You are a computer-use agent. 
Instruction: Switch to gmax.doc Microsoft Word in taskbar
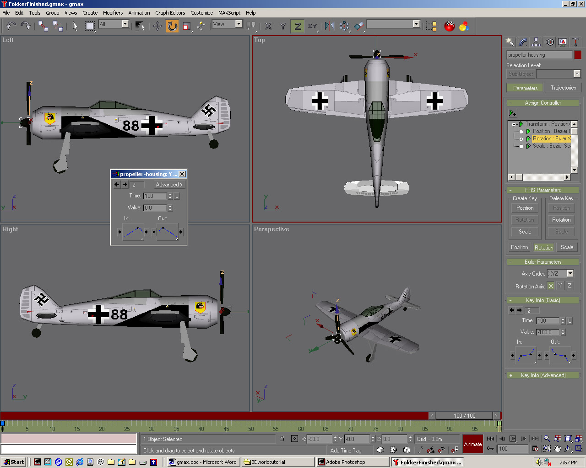coord(202,462)
